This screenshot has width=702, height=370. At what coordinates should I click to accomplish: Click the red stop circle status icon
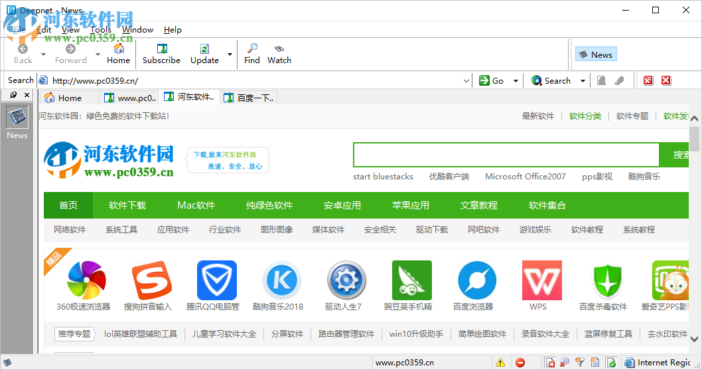(520, 363)
